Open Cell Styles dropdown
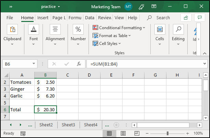Screen dimensions: 210x138 pyautogui.click(x=107, y=44)
